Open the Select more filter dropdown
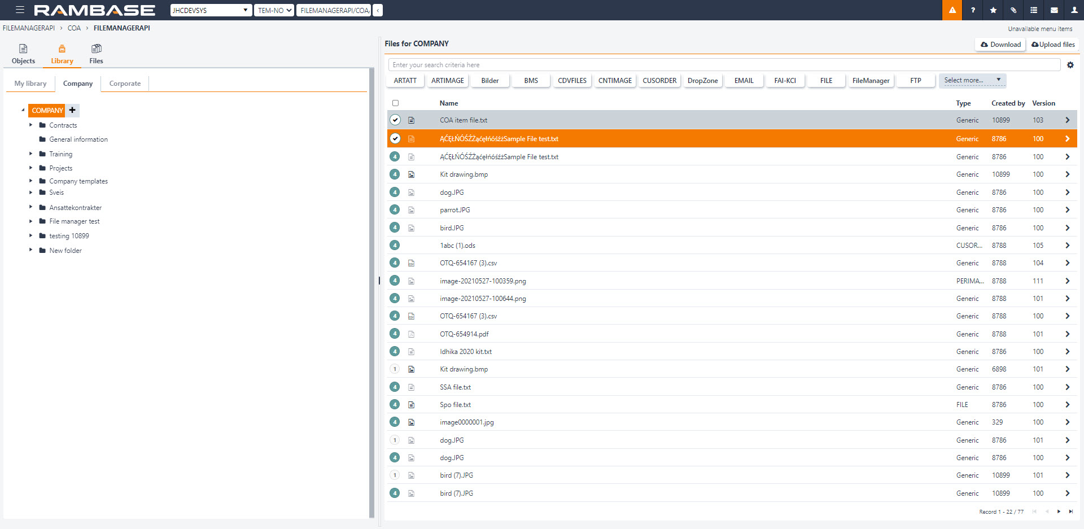1084x529 pixels. (x=972, y=80)
